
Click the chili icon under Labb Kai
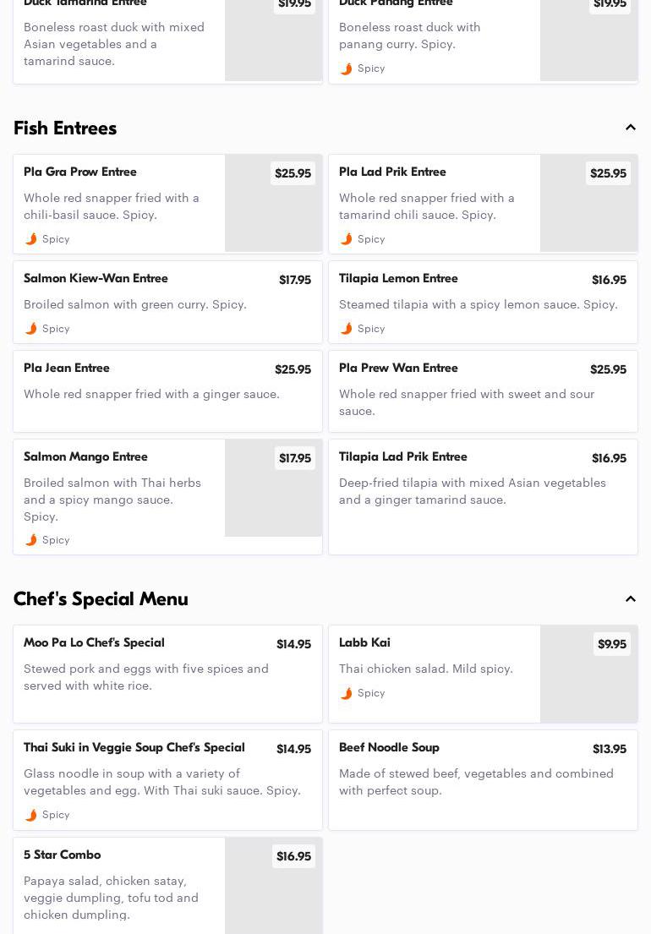(x=347, y=693)
